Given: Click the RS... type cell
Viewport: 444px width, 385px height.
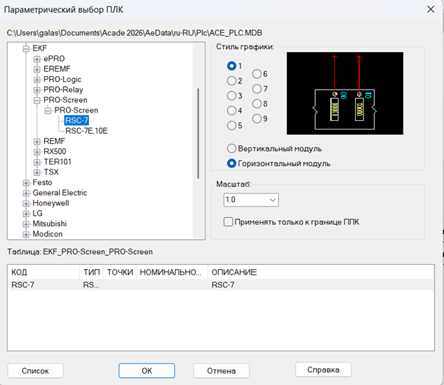Looking at the screenshot, I should (91, 285).
